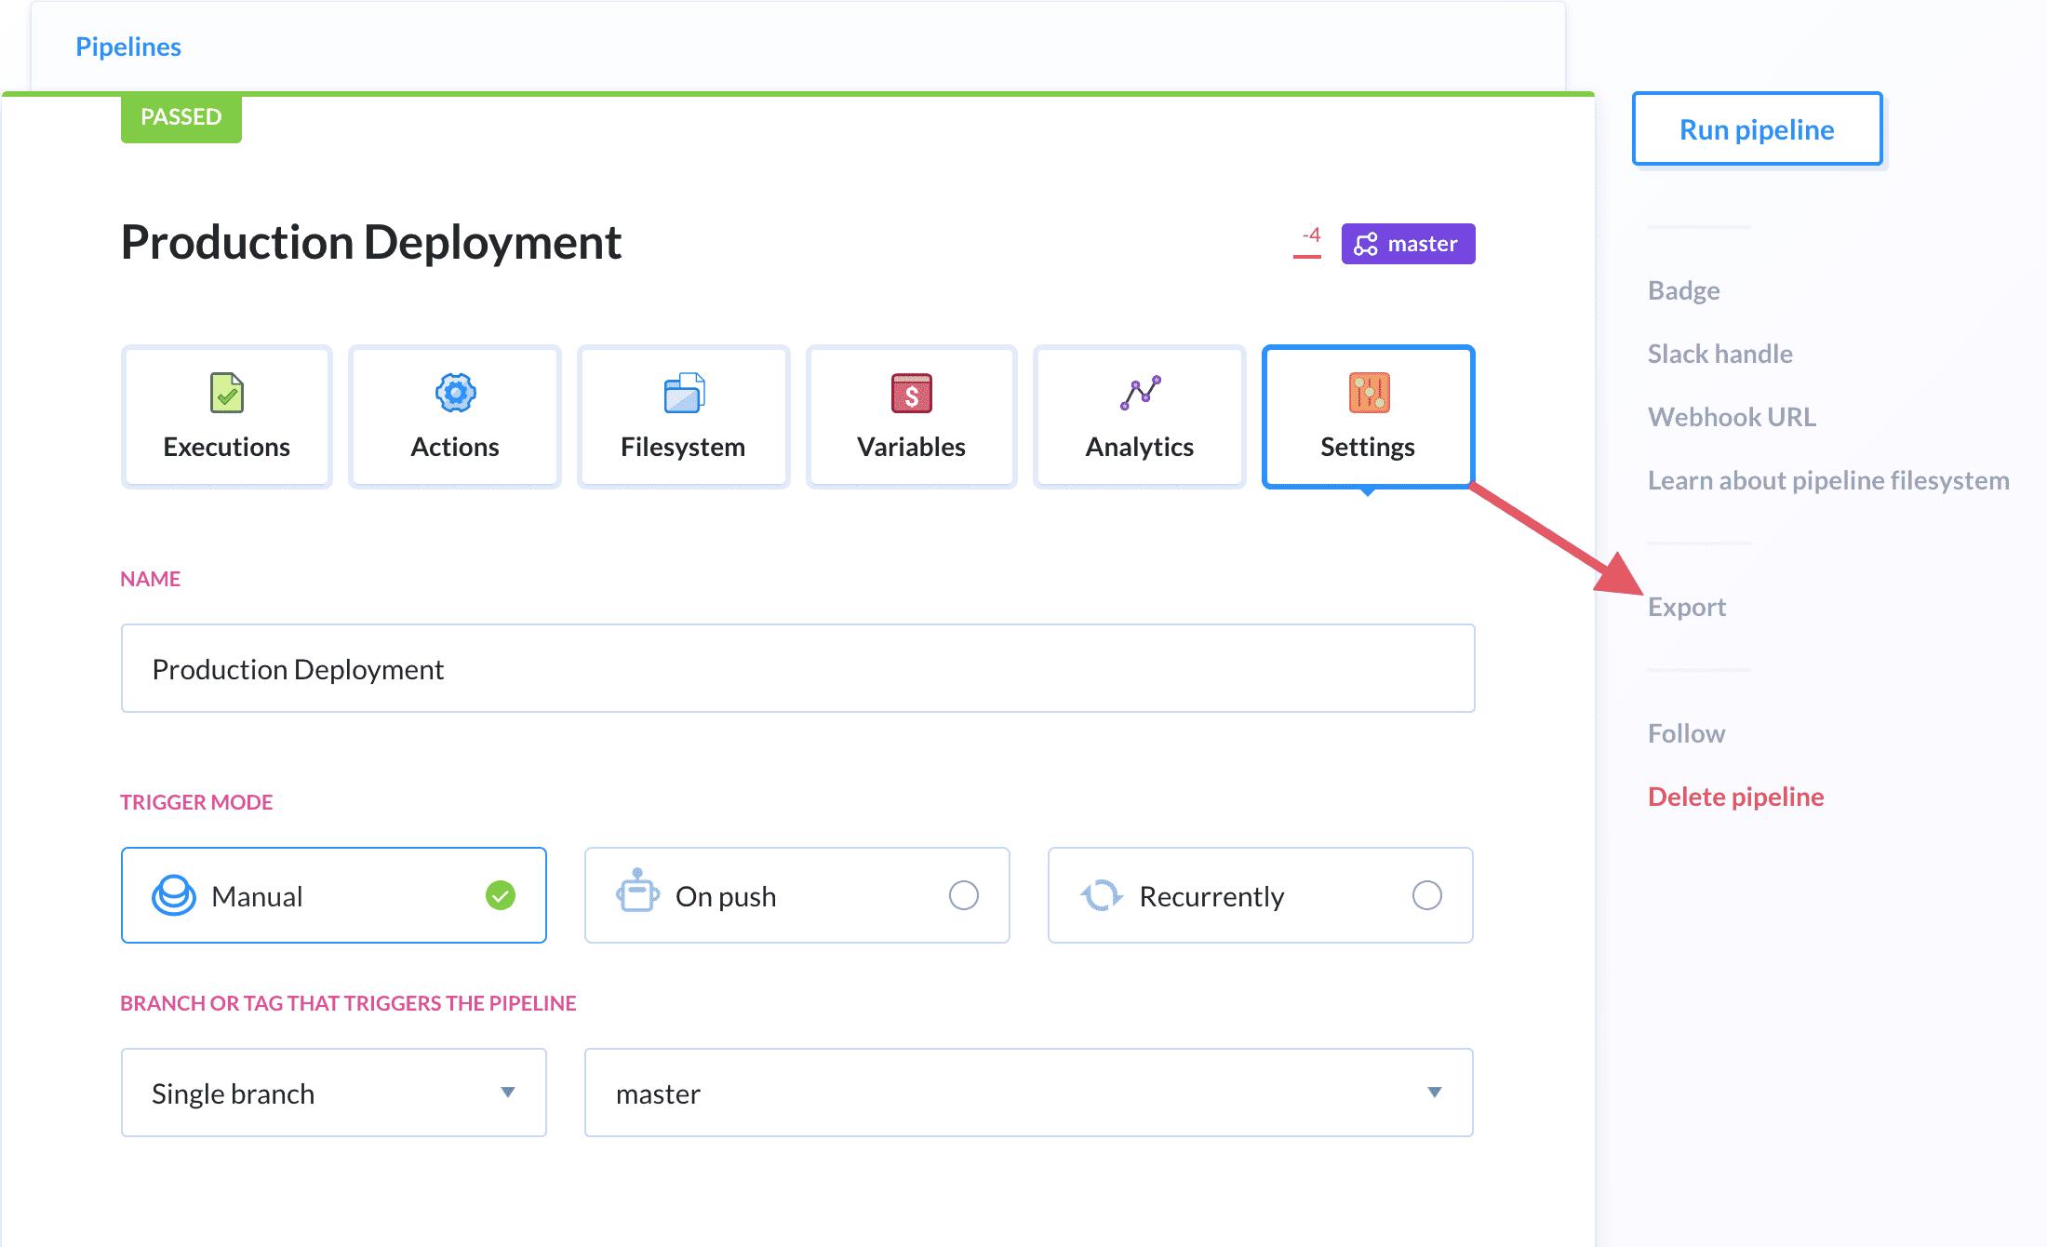Navigate to Filesystem panel
2047x1247 pixels.
(684, 414)
